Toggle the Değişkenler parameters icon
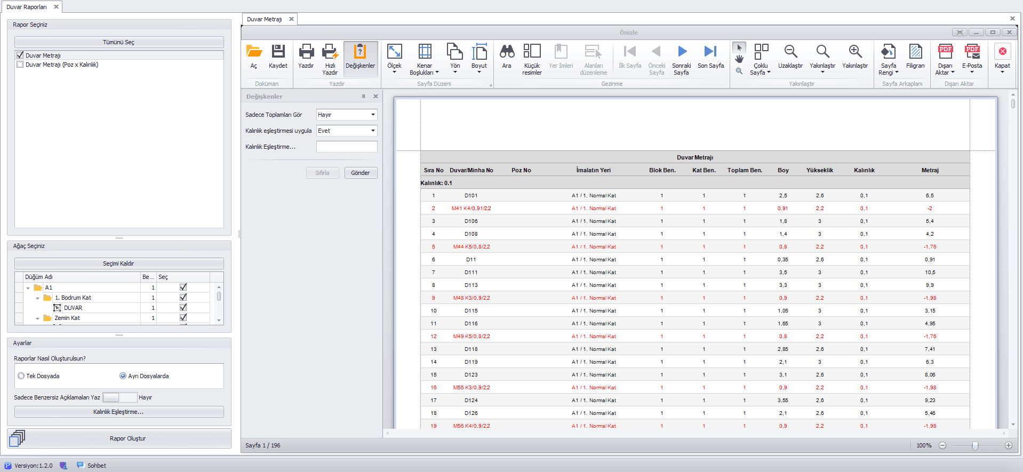1023x472 pixels. tap(360, 52)
